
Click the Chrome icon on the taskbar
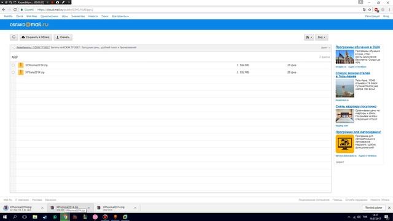[65, 217]
